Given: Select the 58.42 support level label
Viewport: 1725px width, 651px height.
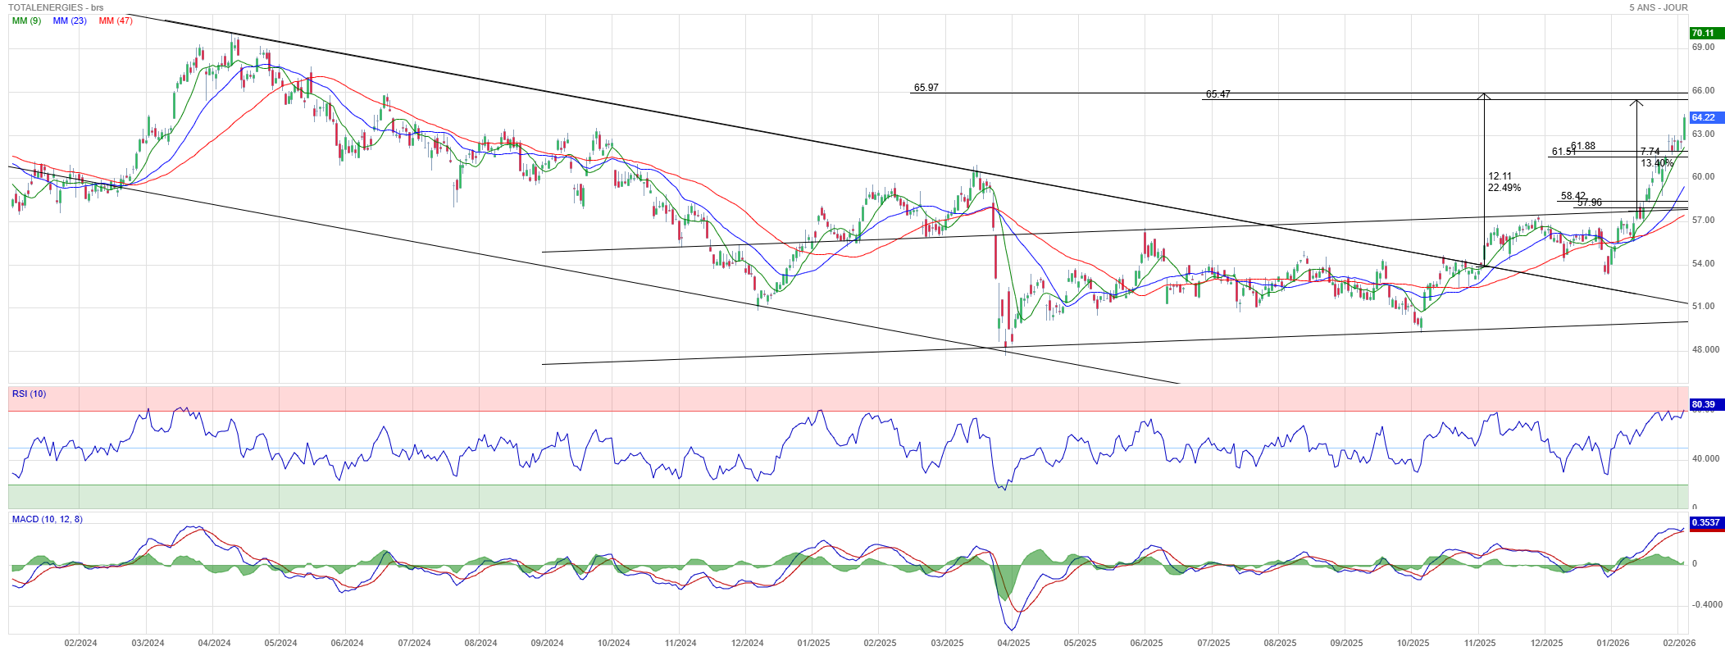Looking at the screenshot, I should (x=1573, y=196).
